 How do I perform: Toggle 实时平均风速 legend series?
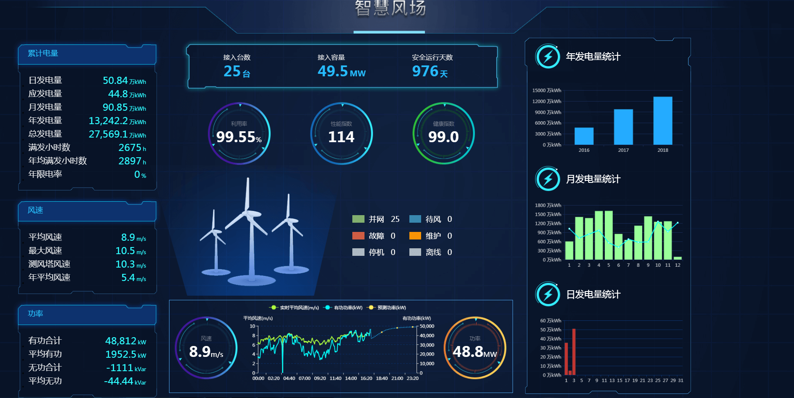point(295,307)
